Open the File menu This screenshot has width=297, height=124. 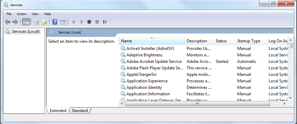(x=9, y=14)
